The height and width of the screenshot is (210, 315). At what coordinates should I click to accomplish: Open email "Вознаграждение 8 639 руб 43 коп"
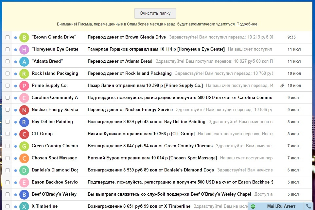tap(147, 121)
